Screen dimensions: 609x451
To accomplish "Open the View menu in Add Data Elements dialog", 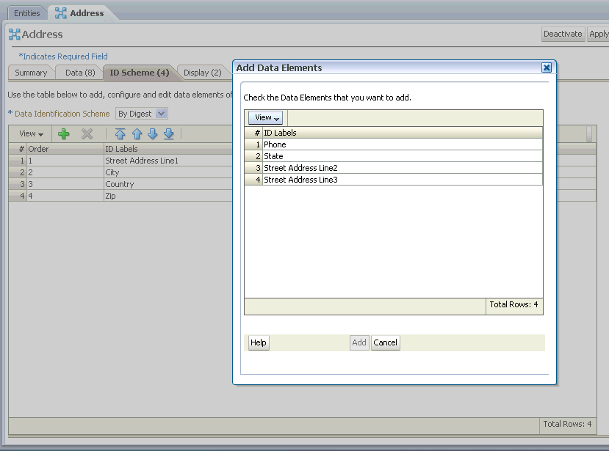I will click(x=265, y=117).
